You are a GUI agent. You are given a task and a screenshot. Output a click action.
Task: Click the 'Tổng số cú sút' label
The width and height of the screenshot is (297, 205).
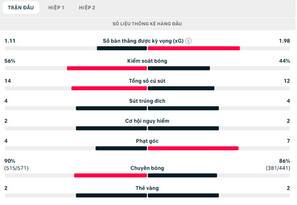pos(147,81)
